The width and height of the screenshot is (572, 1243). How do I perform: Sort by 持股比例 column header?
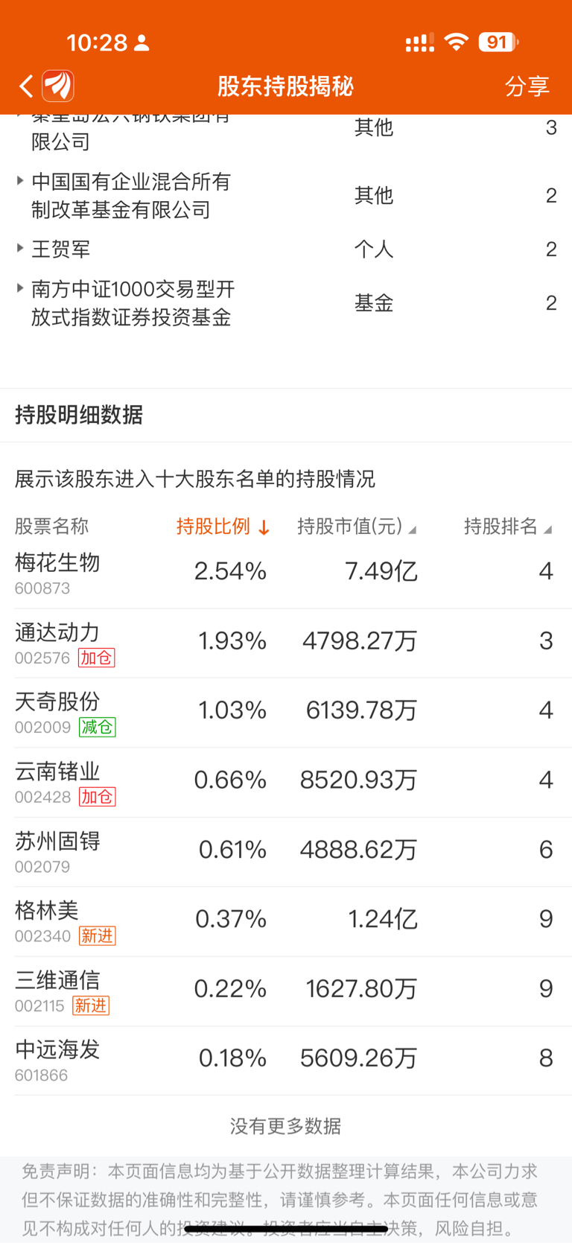point(223,527)
